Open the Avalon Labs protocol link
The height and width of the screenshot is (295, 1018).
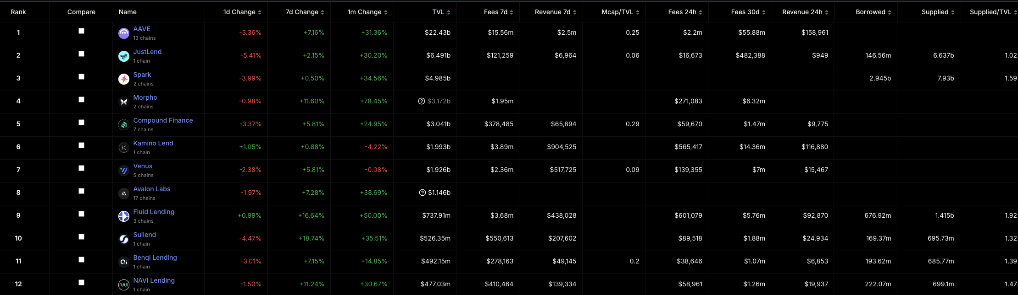[152, 189]
